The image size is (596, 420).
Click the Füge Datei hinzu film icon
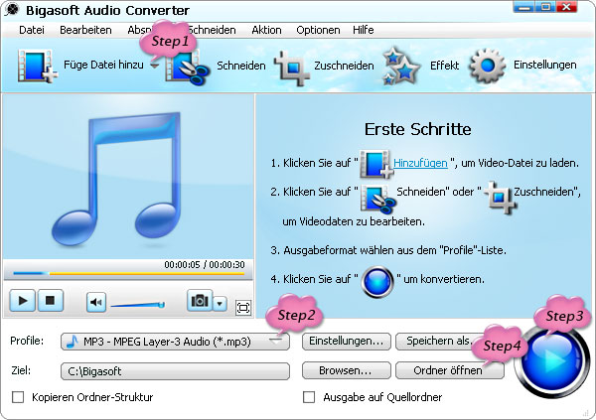tap(38, 66)
